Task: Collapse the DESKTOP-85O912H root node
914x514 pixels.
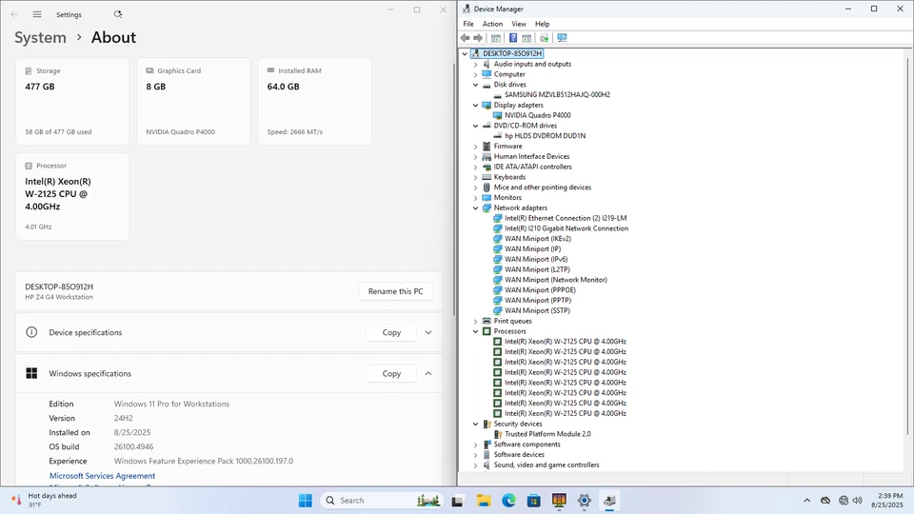Action: [x=465, y=53]
